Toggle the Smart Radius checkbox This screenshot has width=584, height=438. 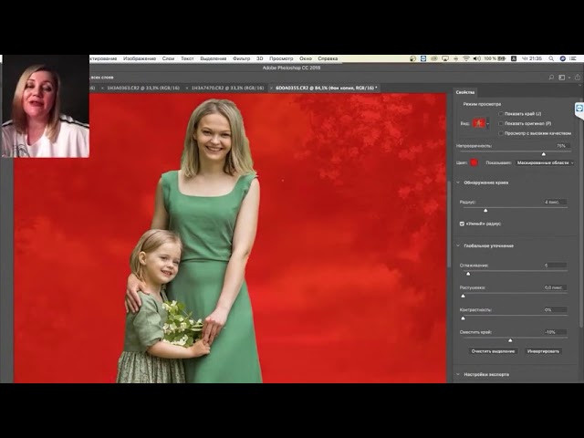(462, 223)
